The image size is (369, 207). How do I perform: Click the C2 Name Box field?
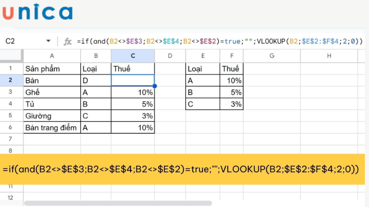click(x=18, y=41)
